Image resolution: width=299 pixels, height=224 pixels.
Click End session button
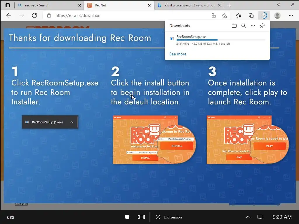pos(169,217)
